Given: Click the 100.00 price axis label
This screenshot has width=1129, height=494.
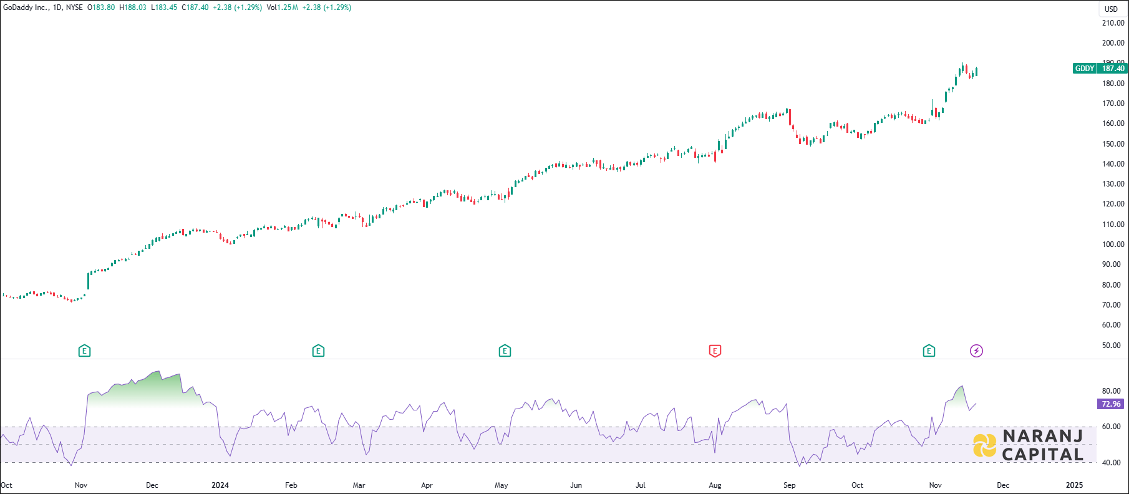Looking at the screenshot, I should tap(1113, 245).
